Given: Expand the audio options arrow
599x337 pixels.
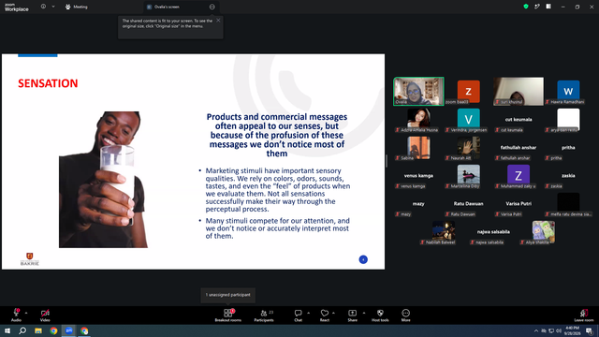Looking at the screenshot, I should [x=26, y=313].
